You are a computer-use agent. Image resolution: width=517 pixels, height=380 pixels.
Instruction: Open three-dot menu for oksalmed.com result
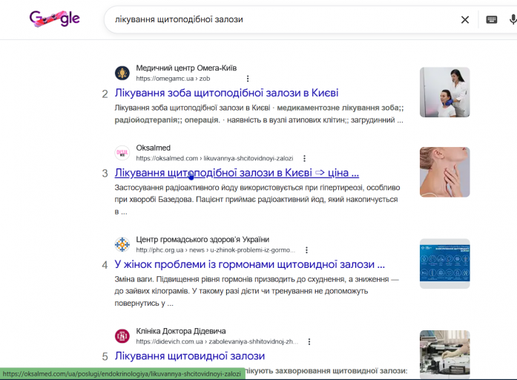pos(304,158)
